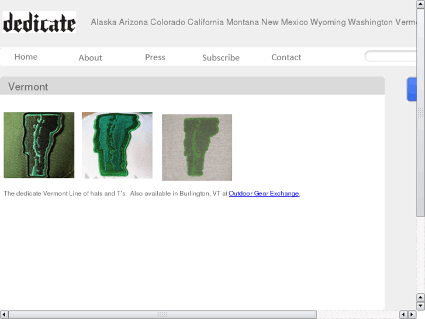Click the bottom-right scroll right arrow

click(x=412, y=315)
